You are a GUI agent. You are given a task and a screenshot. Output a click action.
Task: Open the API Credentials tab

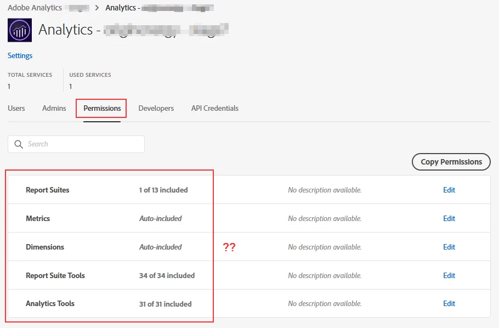point(215,108)
